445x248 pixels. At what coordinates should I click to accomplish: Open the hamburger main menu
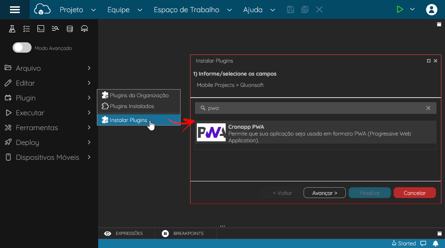tap(15, 9)
